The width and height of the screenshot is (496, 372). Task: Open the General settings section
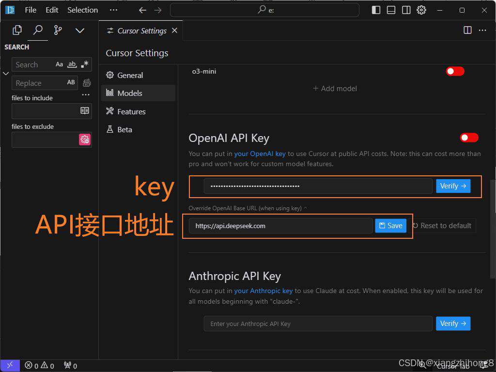click(138, 75)
